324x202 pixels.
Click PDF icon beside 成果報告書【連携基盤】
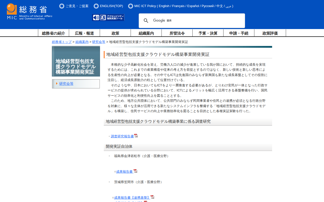point(152,197)
